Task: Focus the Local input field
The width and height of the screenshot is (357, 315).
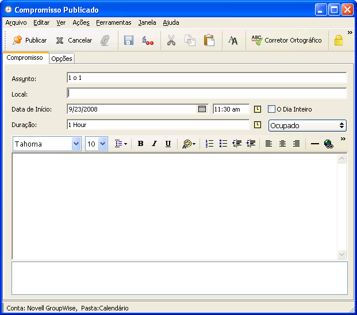Action: [207, 93]
